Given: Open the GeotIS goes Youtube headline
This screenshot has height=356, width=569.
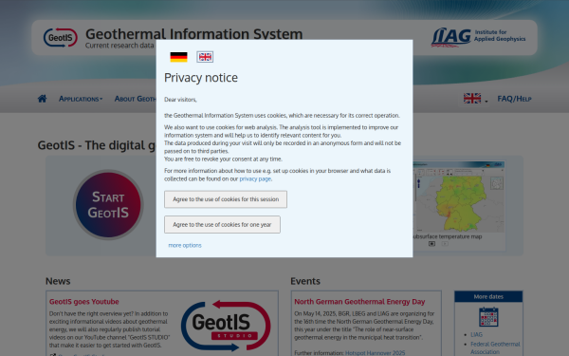Looking at the screenshot, I should tap(84, 302).
